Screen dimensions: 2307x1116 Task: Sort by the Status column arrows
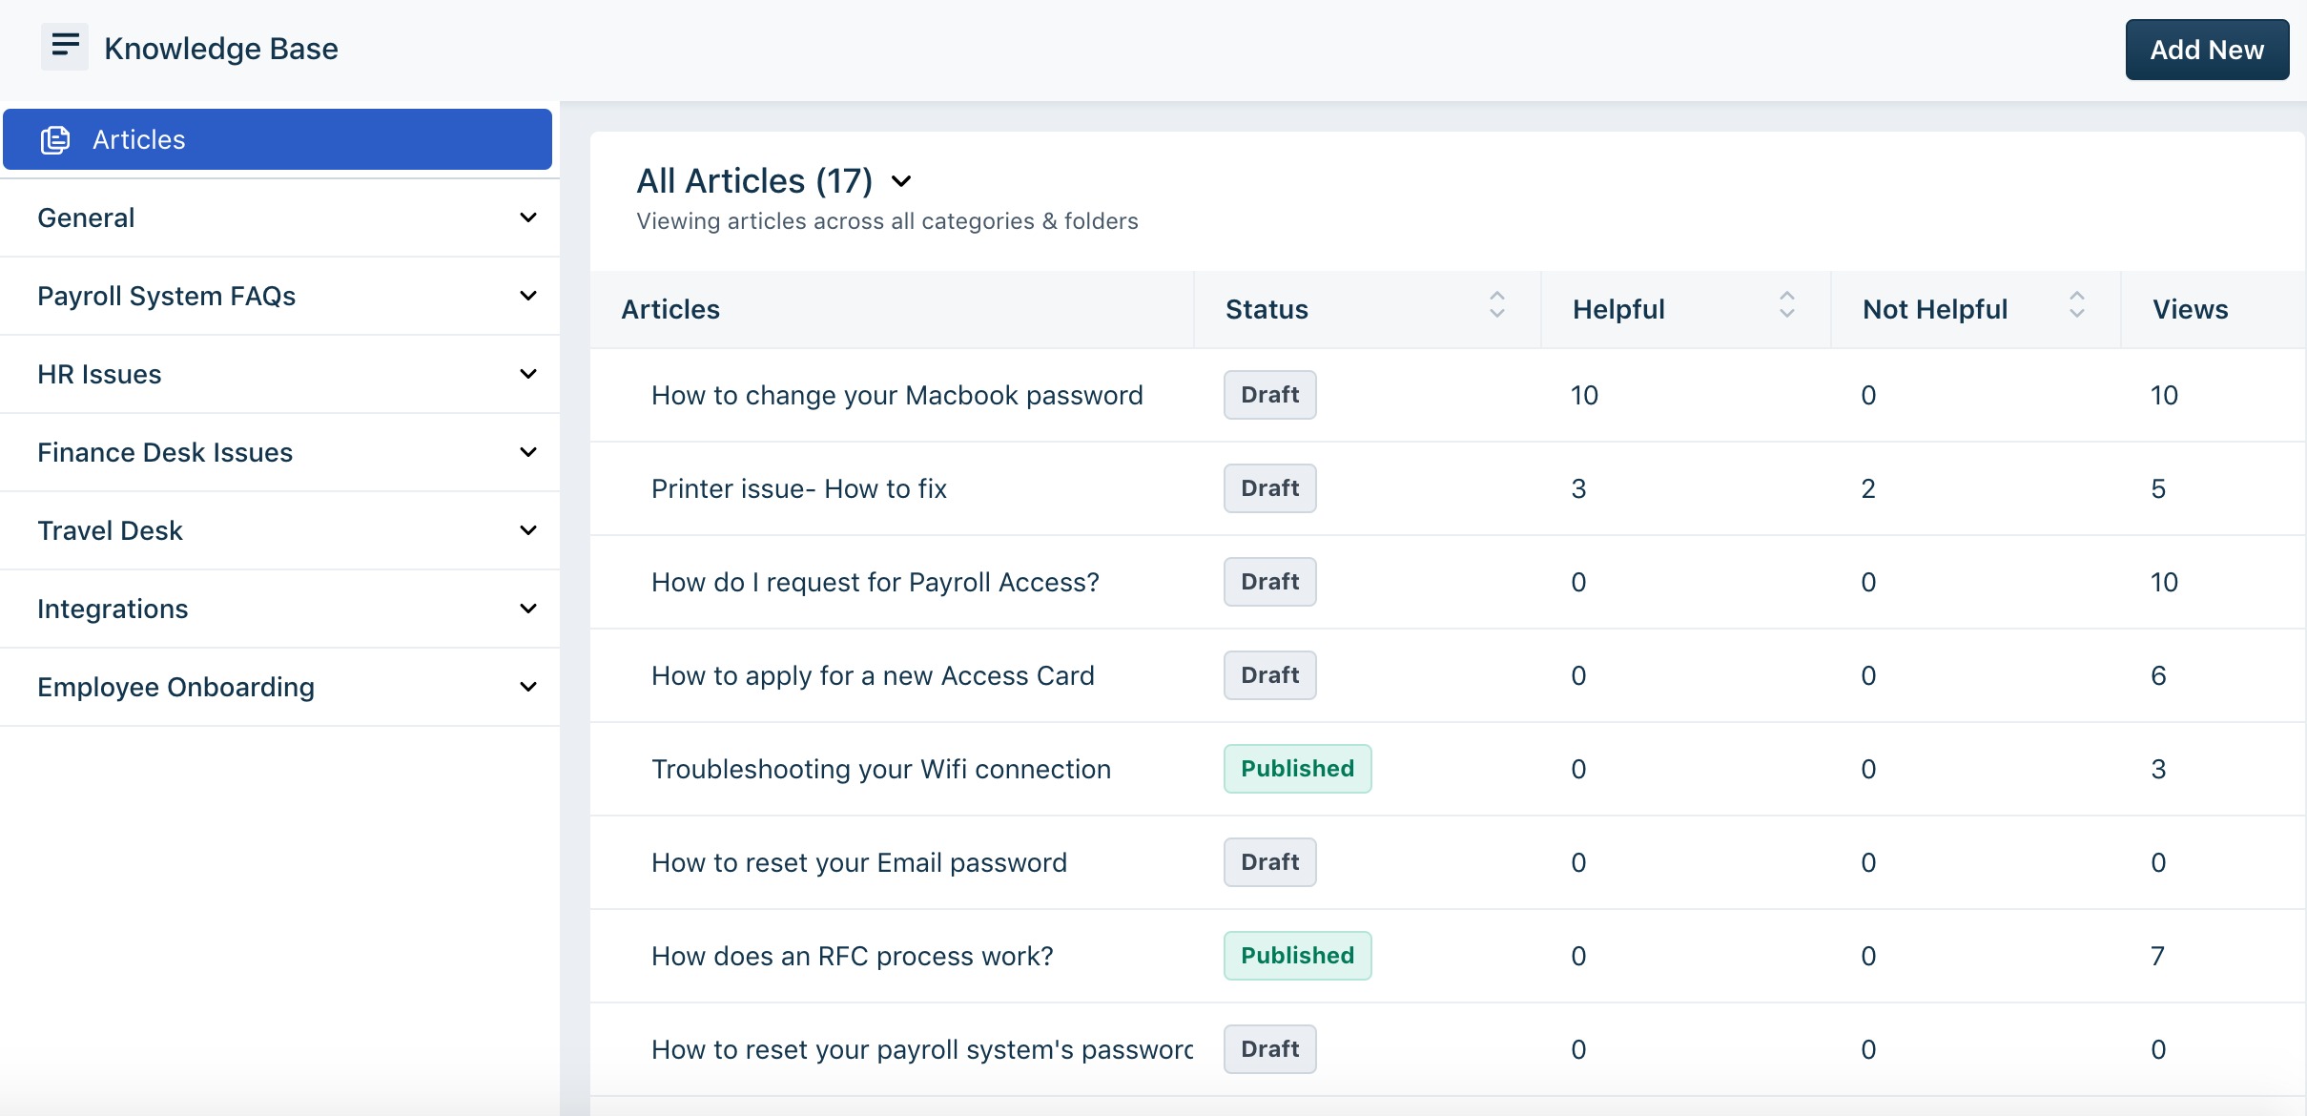(x=1496, y=305)
